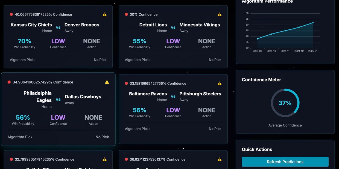Click red dot on Eagles vs Cowboys card
Screen dimensions: 339x169
(9, 82)
